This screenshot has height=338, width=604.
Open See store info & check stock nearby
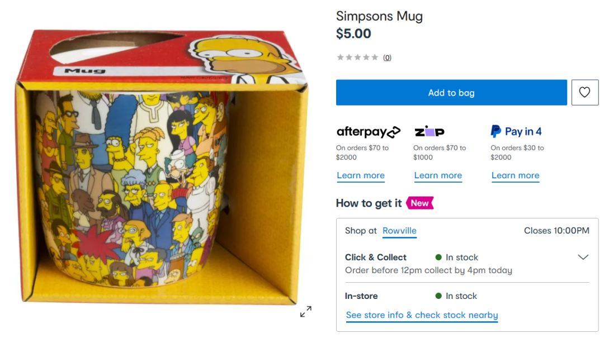[422, 315]
